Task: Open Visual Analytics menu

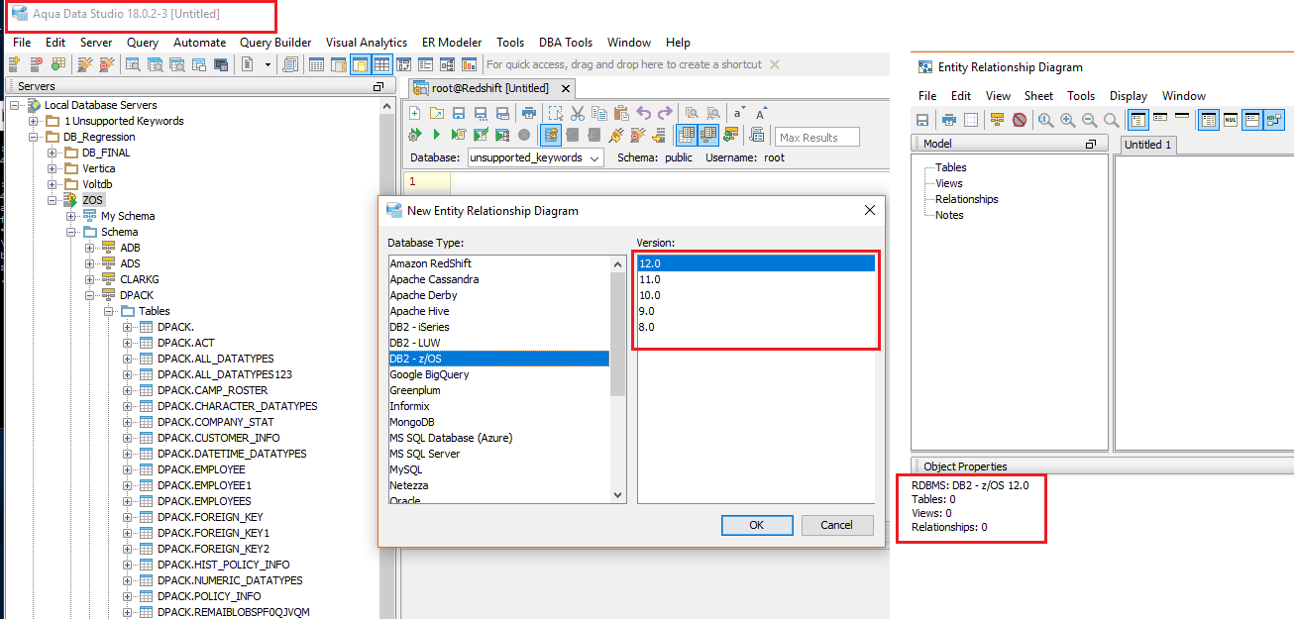Action: click(367, 43)
